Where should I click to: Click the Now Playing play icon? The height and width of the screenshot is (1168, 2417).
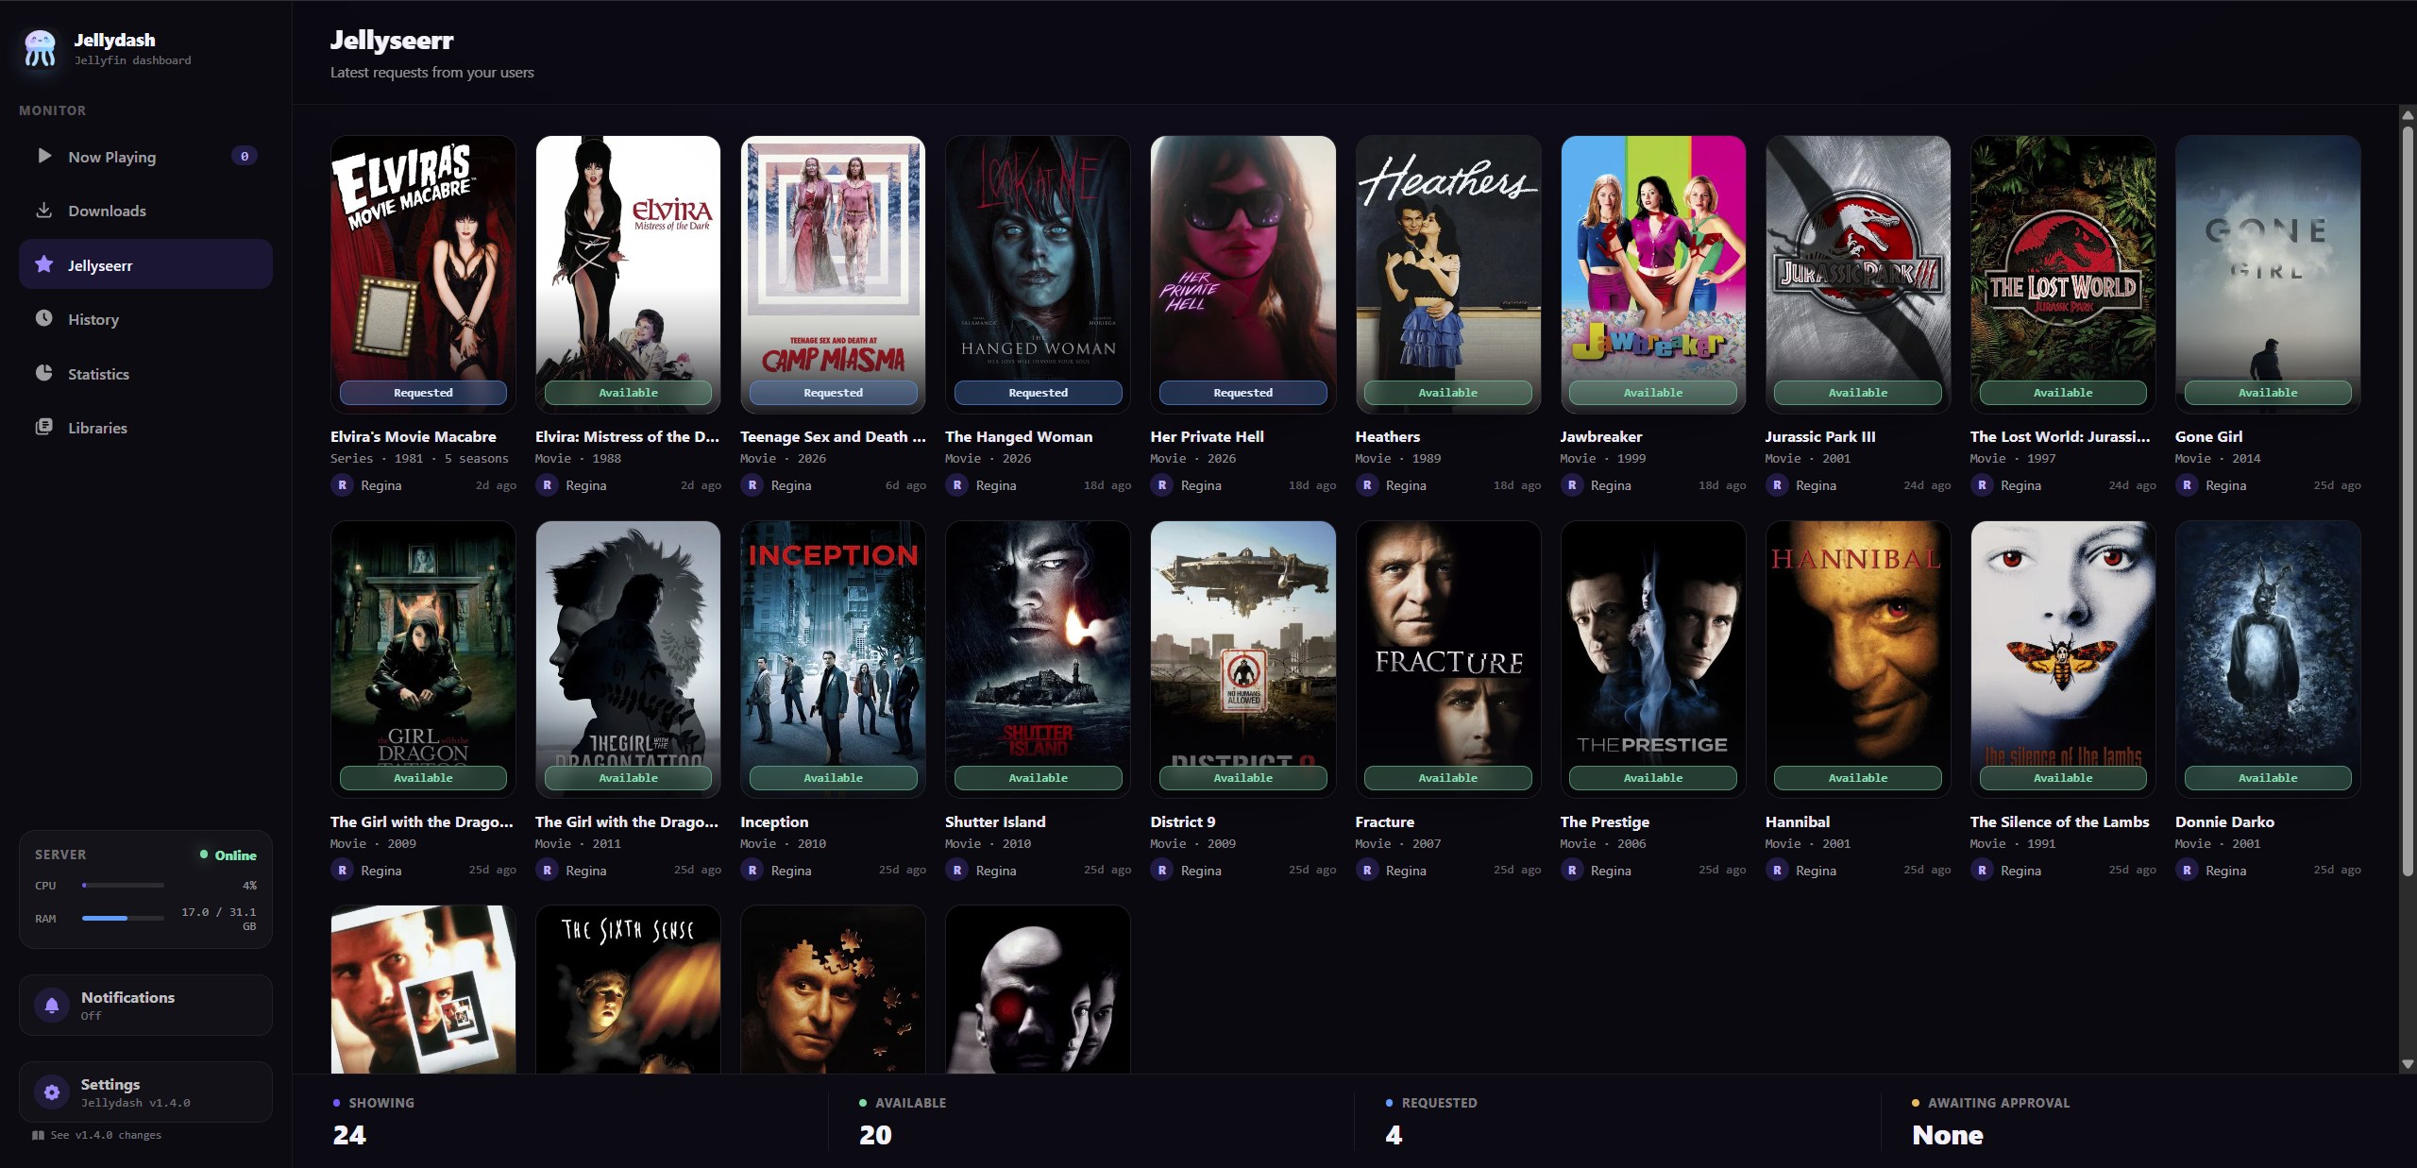tap(44, 156)
